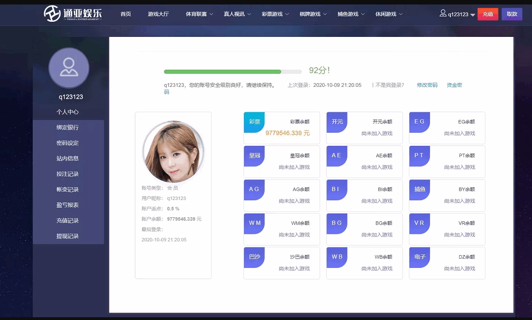Screen dimensions: 532x320
Task: Click the 皇冠 game badge
Action: [254, 156]
